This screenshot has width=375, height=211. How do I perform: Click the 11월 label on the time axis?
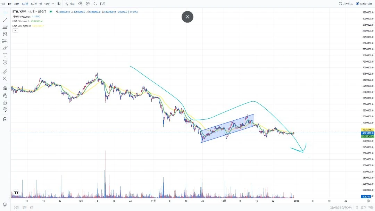(153, 201)
